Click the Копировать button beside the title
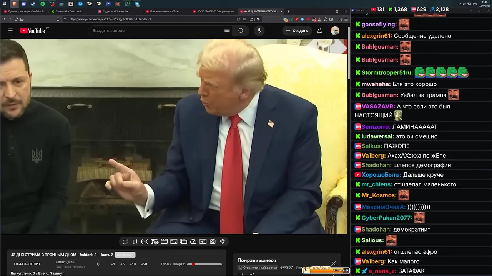 (x=125, y=255)
